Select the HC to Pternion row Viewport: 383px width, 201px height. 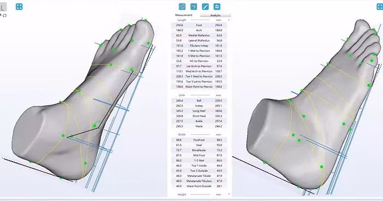[199, 61]
